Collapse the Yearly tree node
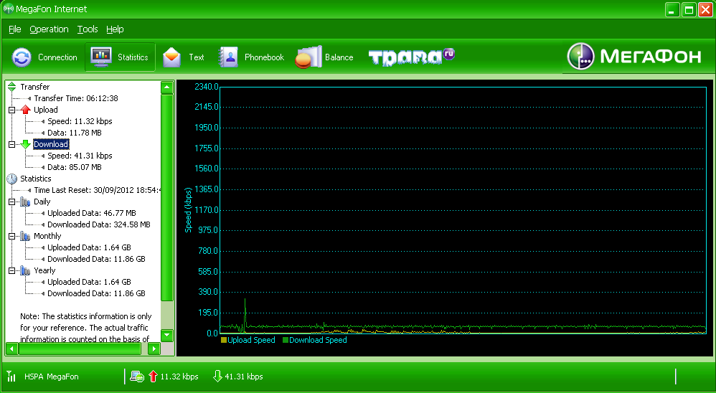716x393 pixels. (x=12, y=270)
